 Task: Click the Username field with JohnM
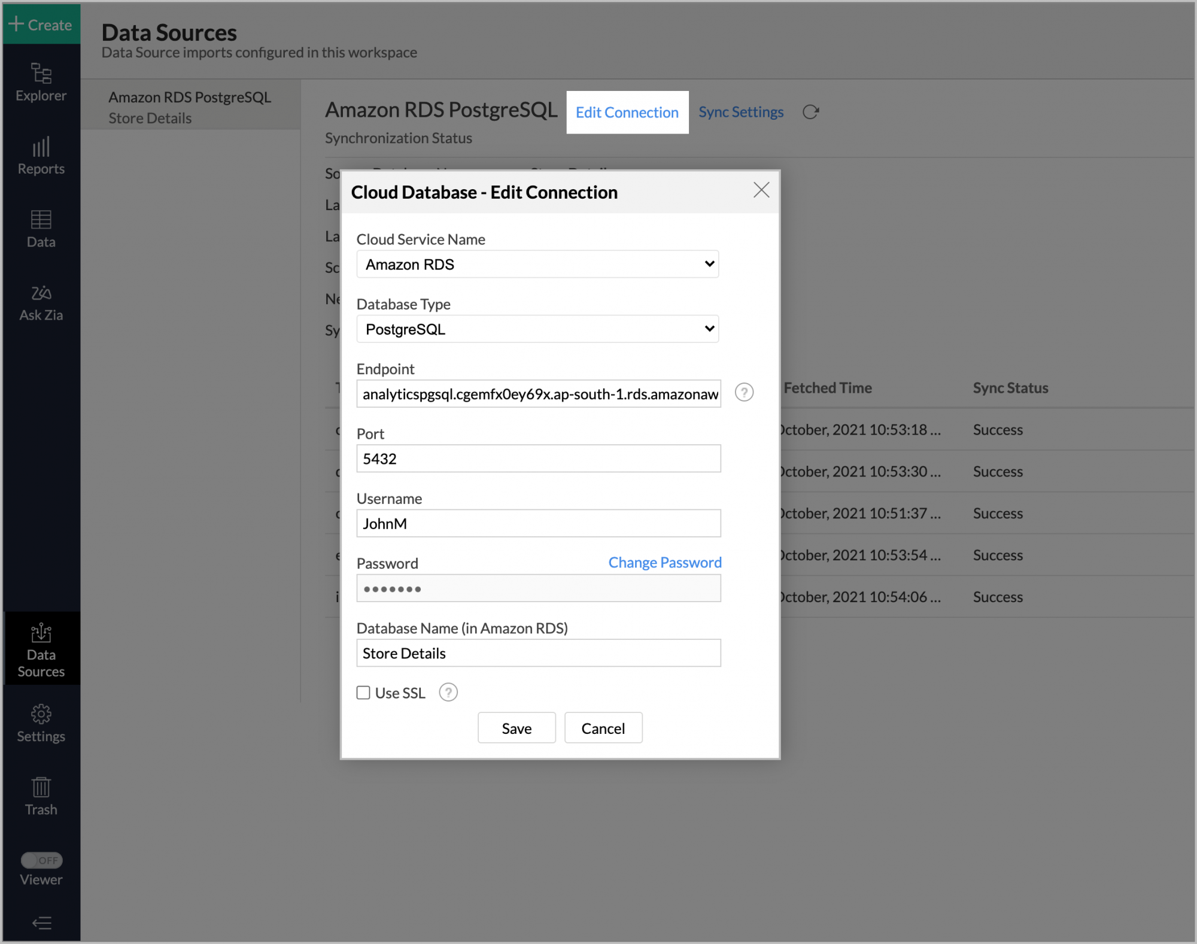click(539, 523)
